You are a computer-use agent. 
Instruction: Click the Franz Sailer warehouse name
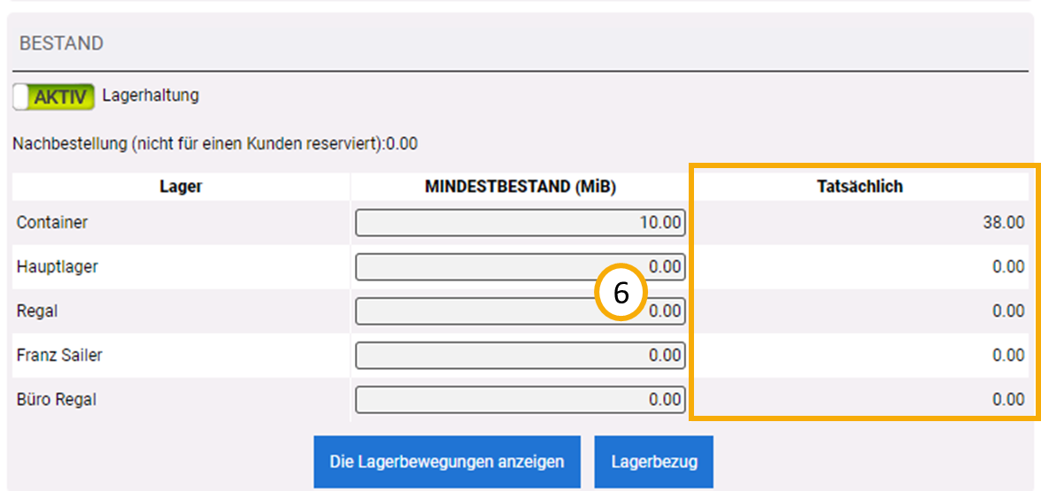(59, 356)
